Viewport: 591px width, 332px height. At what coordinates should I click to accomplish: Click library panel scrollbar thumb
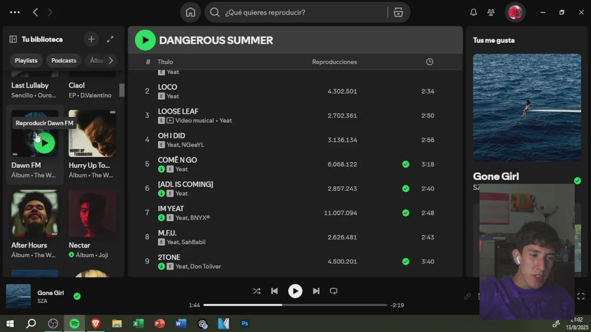click(121, 90)
